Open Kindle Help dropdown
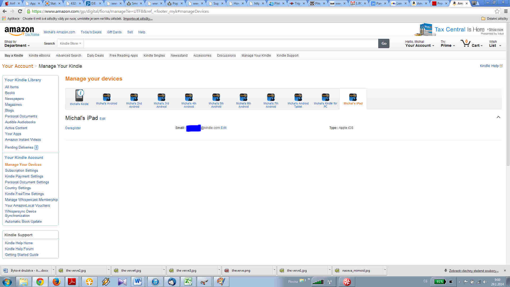This screenshot has width=510, height=287. pyautogui.click(x=491, y=66)
